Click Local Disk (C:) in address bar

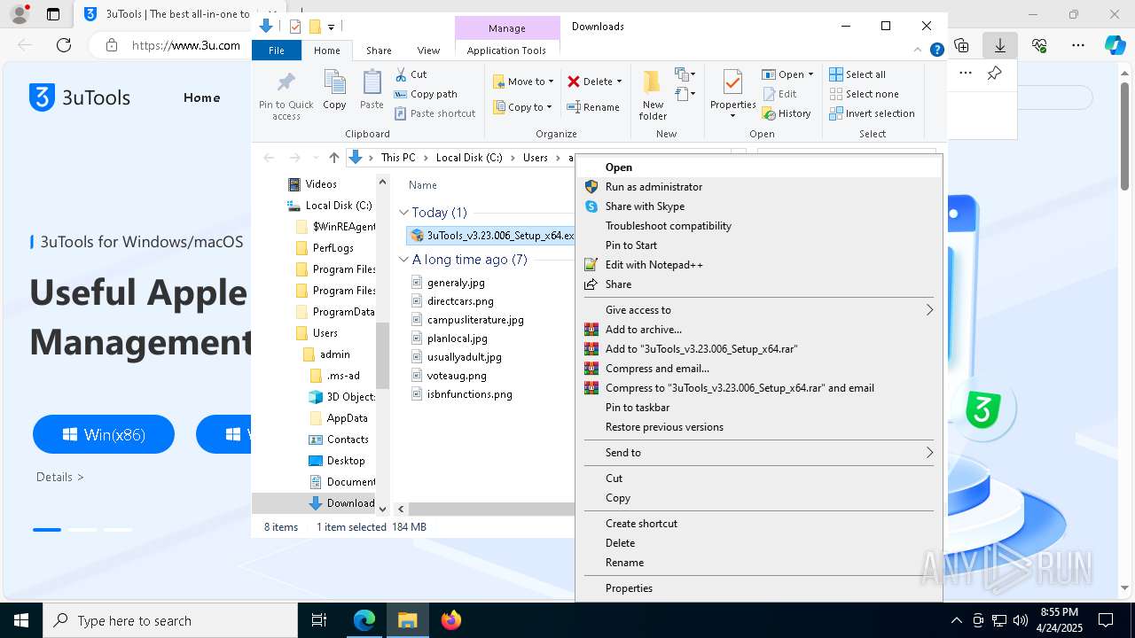click(469, 158)
